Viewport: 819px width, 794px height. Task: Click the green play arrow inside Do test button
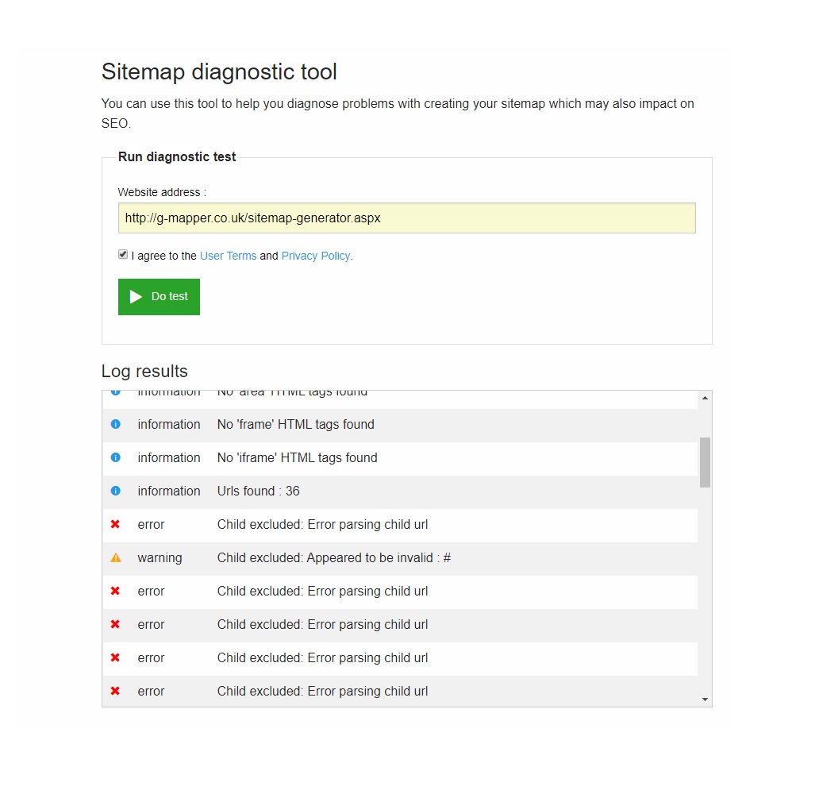[x=136, y=296]
